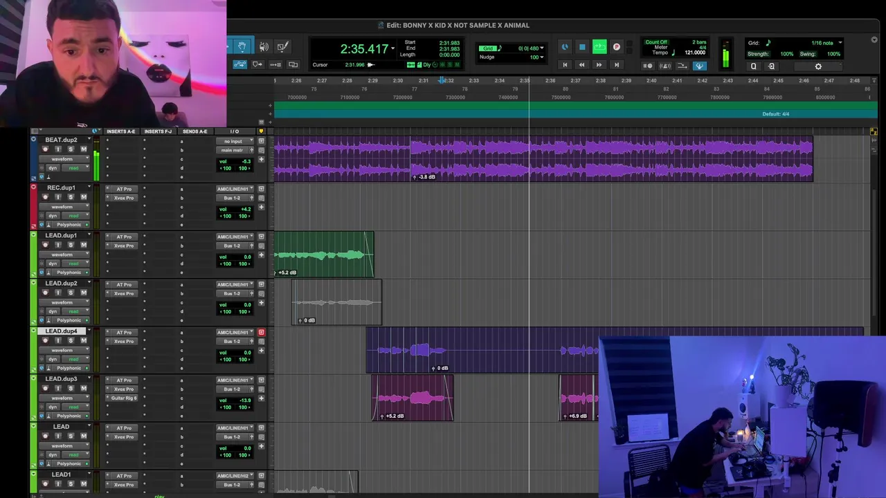Select the LEAD.dup4 track name
Viewport: 886px width, 498px height.
coord(62,331)
